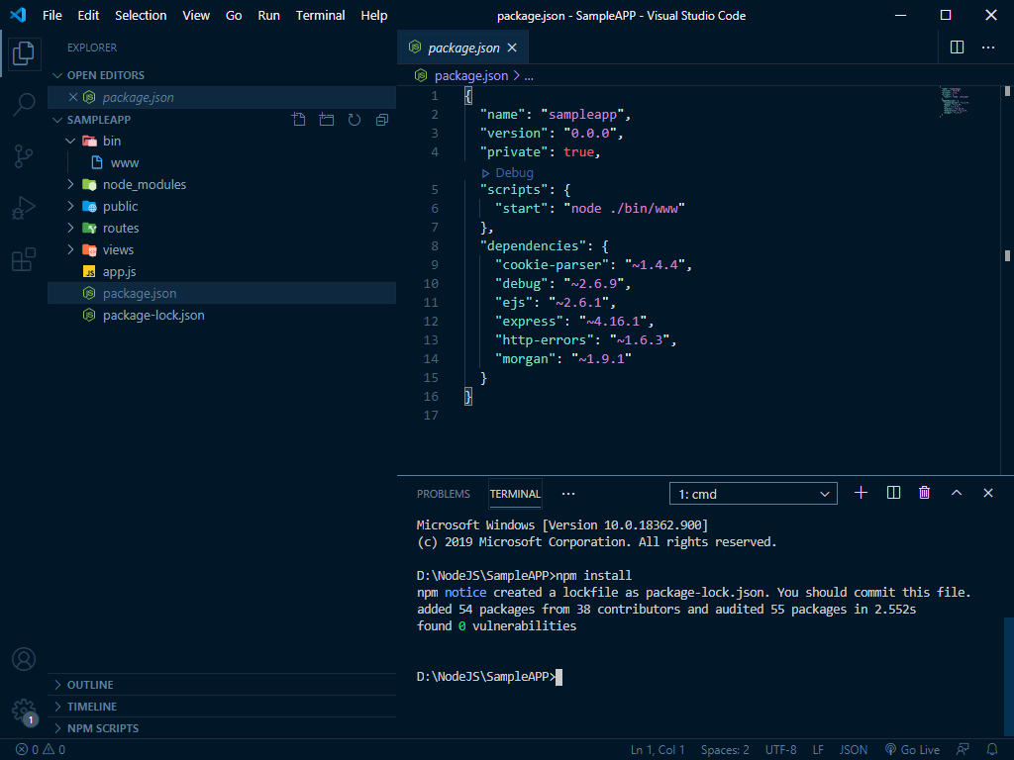Split the editor to the right
Viewport: 1014px width, 760px height.
tap(958, 47)
